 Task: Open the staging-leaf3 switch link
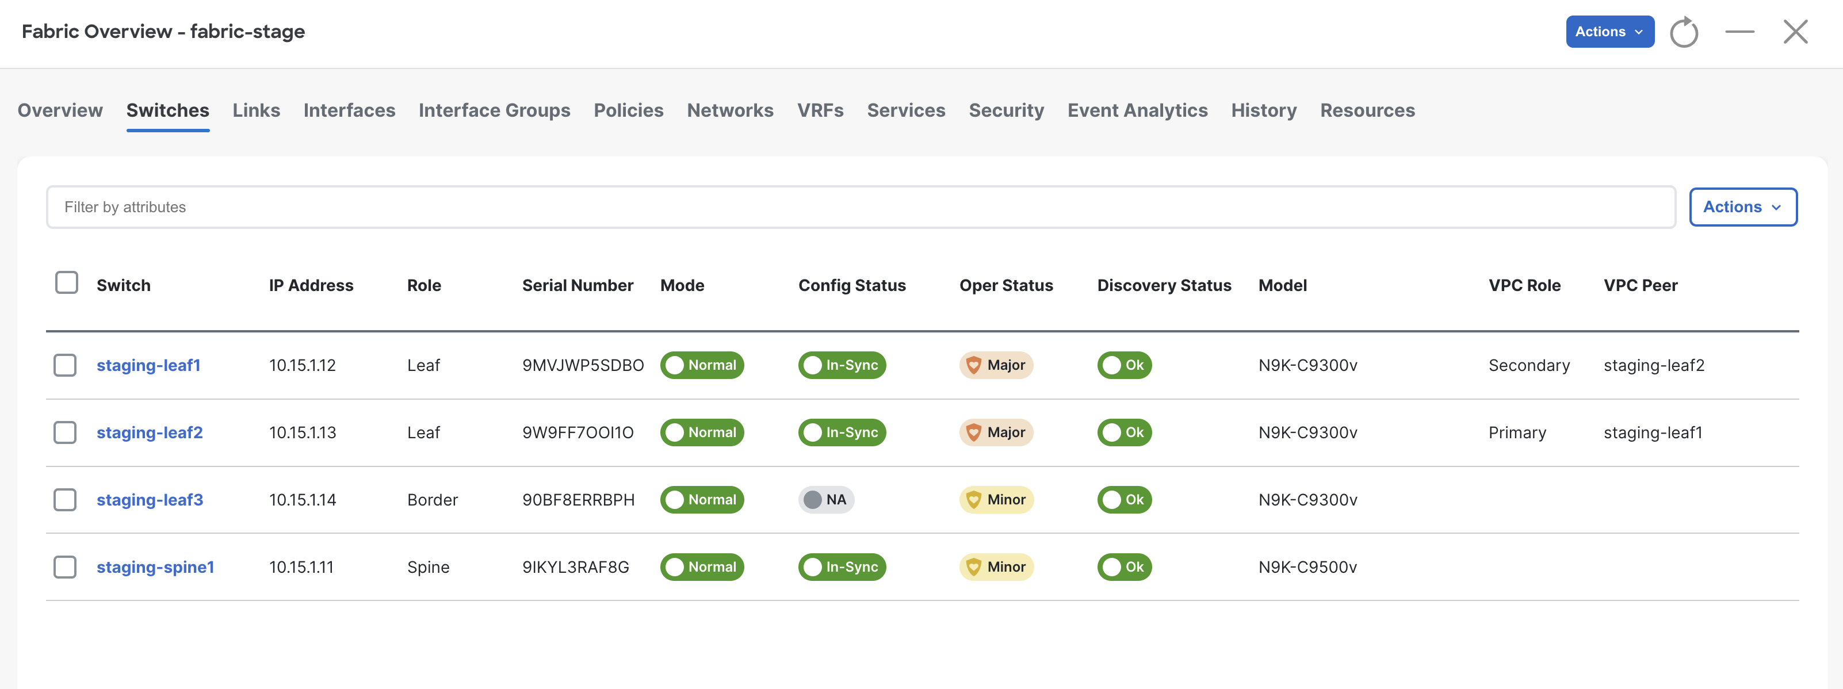point(150,500)
